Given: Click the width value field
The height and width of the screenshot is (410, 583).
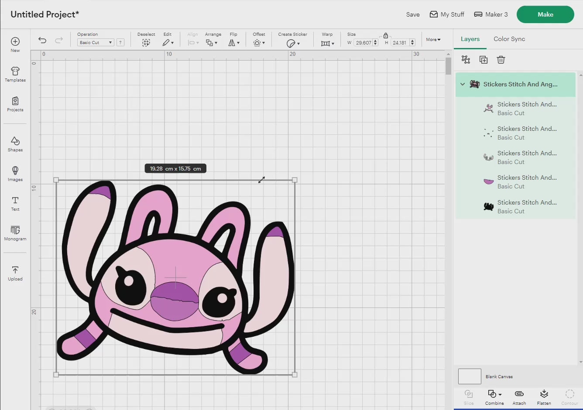Looking at the screenshot, I should tap(363, 43).
